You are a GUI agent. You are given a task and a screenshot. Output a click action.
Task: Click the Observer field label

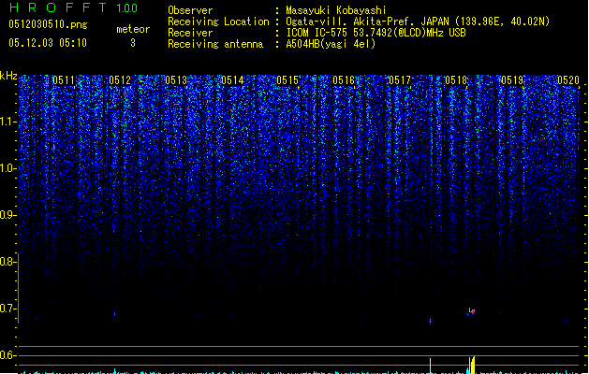point(190,10)
